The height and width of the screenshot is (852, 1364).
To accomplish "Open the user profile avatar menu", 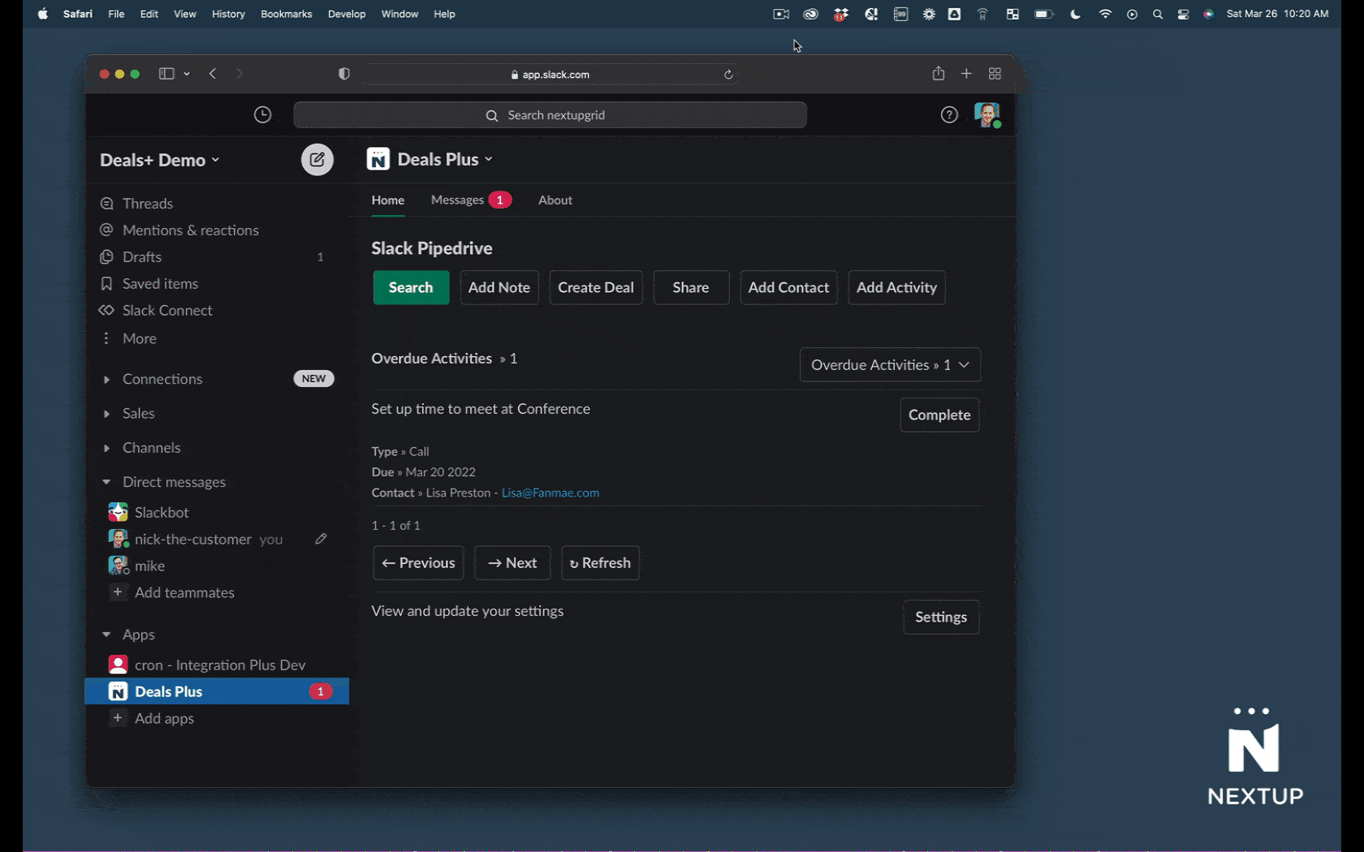I will coord(986,114).
